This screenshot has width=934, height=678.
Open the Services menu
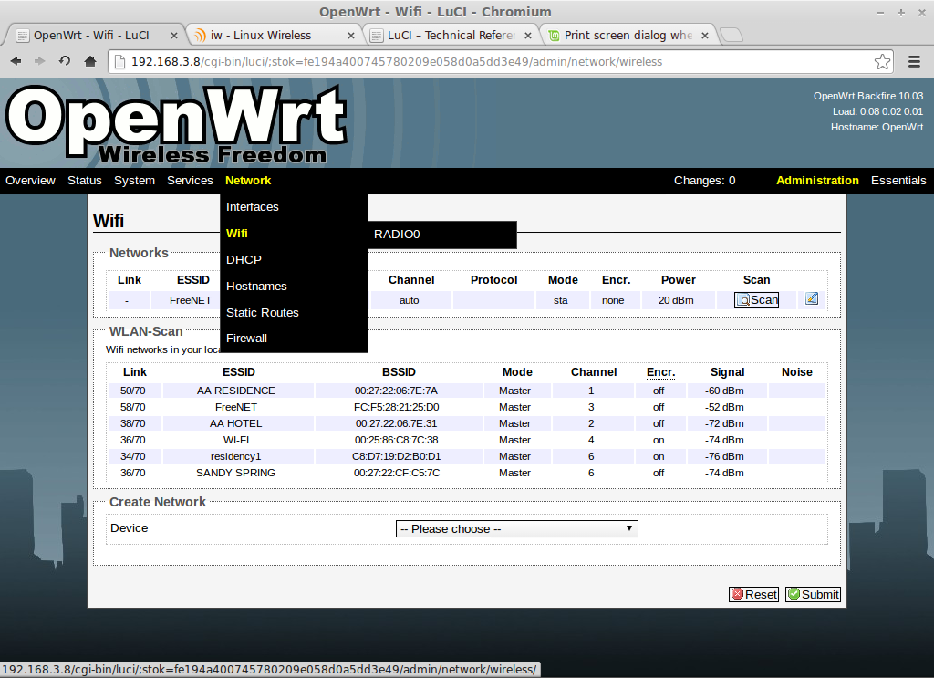click(190, 181)
